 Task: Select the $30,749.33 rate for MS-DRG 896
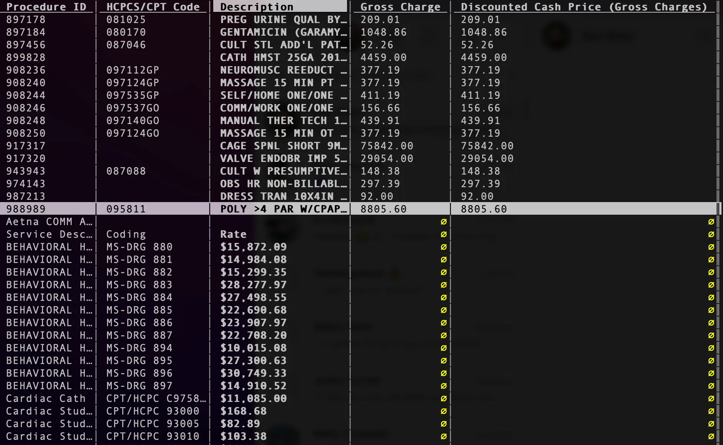[253, 373]
